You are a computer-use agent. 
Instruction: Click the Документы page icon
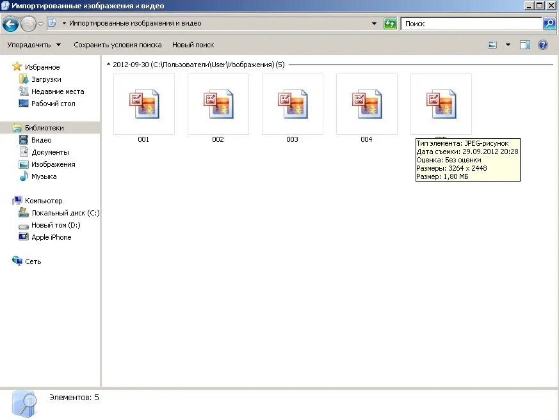pos(24,152)
